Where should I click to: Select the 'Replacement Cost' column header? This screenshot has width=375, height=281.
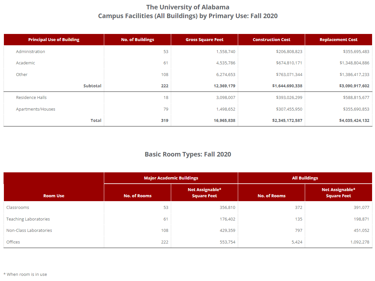click(338, 40)
